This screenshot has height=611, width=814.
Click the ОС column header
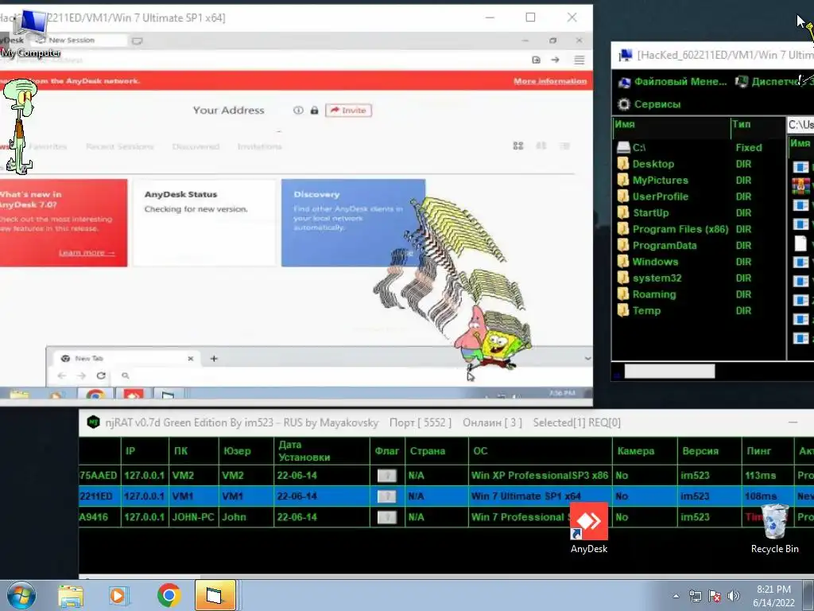click(x=540, y=451)
